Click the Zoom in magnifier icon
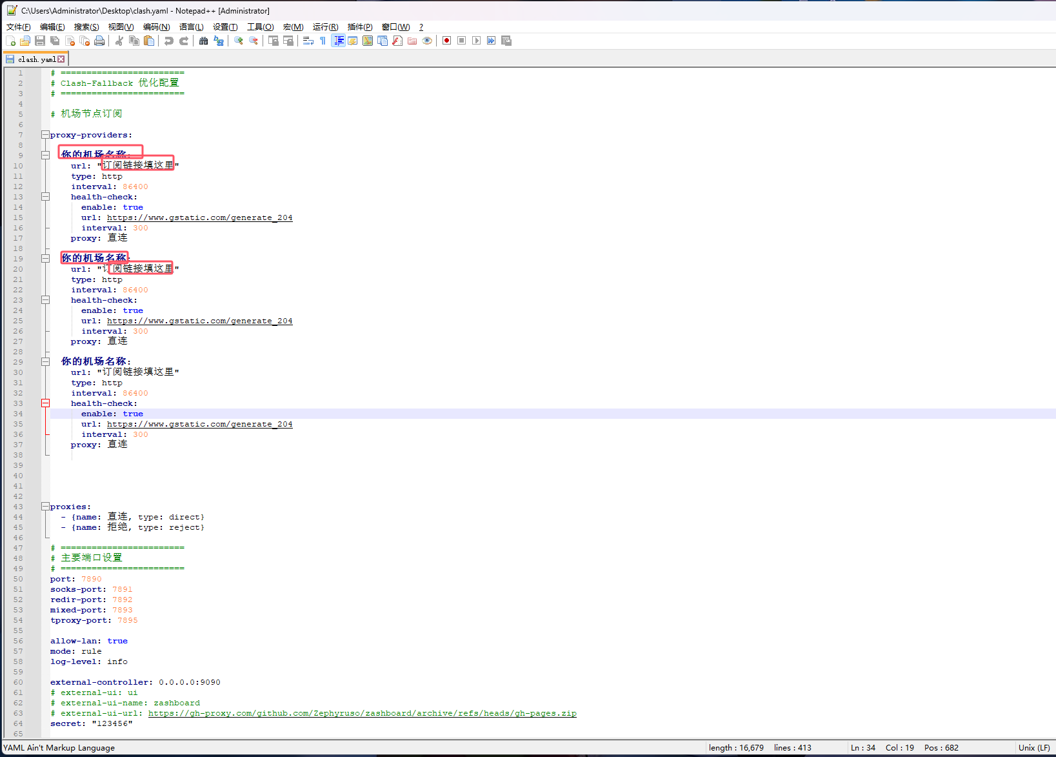Image resolution: width=1056 pixels, height=757 pixels. point(238,41)
